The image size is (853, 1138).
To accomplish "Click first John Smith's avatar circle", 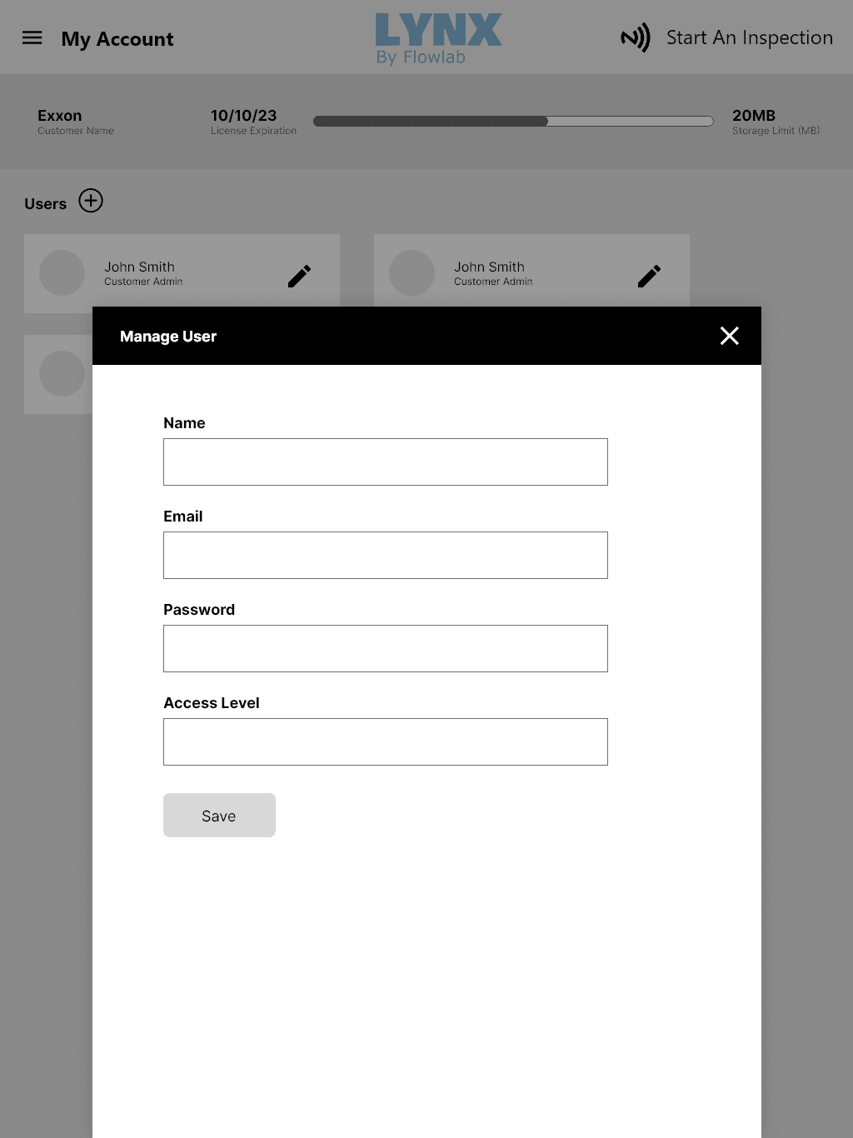I will coord(62,273).
